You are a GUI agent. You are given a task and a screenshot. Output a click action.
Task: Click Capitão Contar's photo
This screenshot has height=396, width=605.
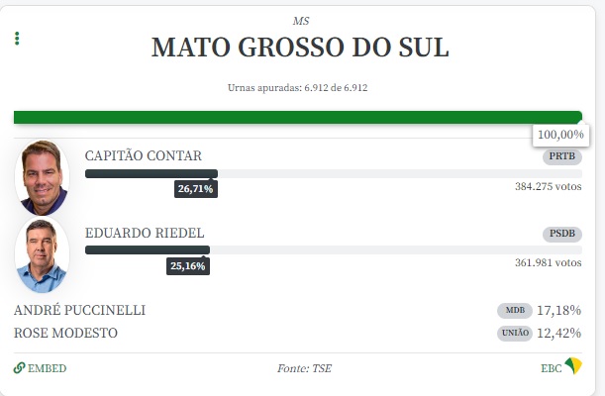tap(42, 178)
